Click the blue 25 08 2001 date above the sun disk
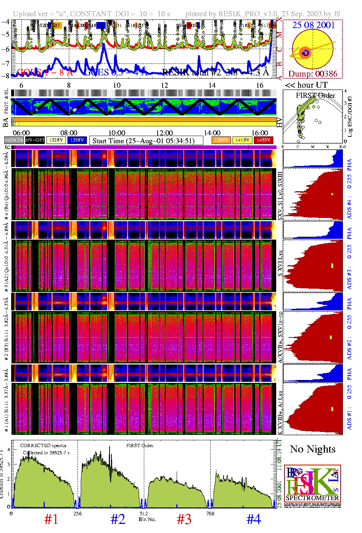 tap(313, 25)
